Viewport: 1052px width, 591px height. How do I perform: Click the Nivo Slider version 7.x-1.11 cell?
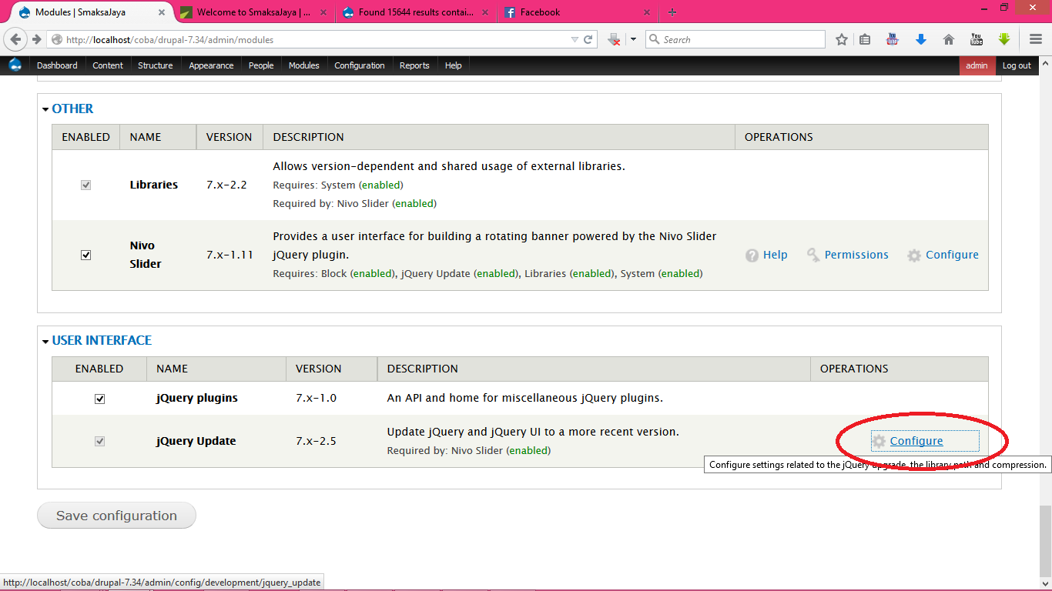tap(229, 255)
